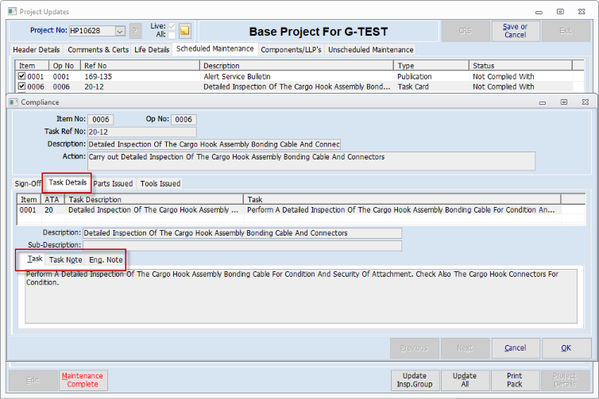Close the Compliance window
This screenshot has width=599, height=399.
(x=585, y=102)
